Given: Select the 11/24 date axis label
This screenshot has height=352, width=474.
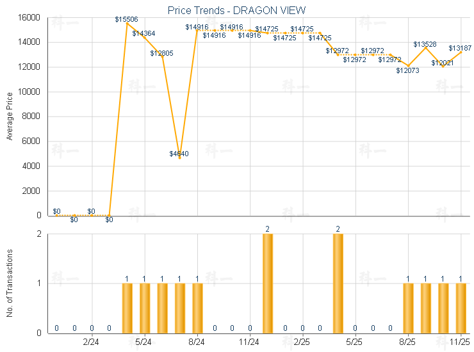Looking at the screenshot, I should [x=250, y=342].
